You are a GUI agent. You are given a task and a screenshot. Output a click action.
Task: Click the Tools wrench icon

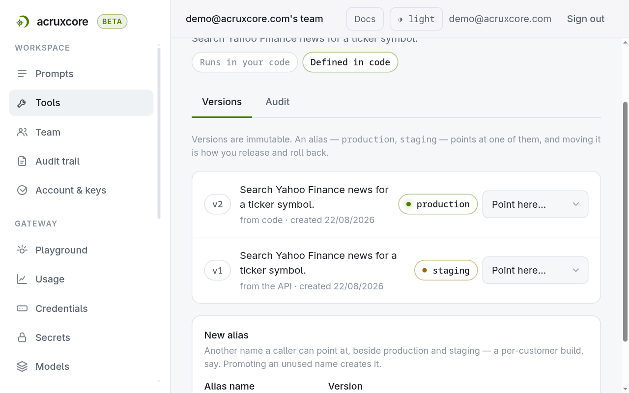(22, 103)
